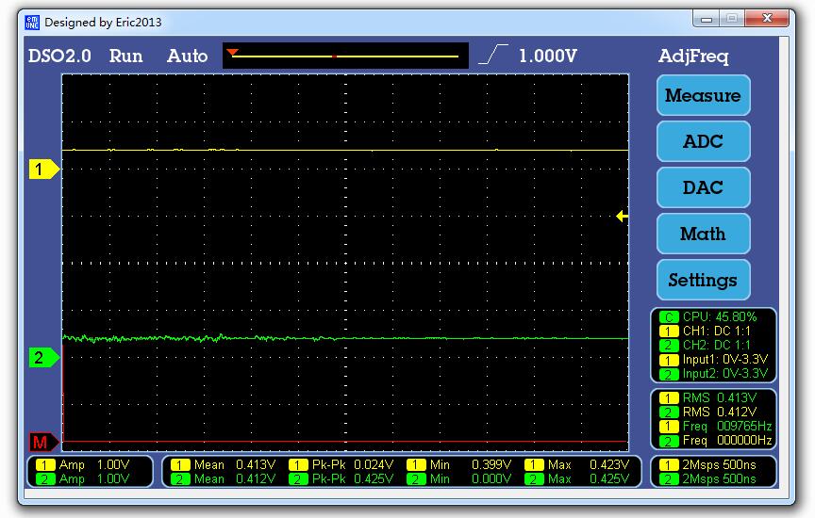The image size is (815, 518).
Task: Open the Math button
Action: pos(703,235)
